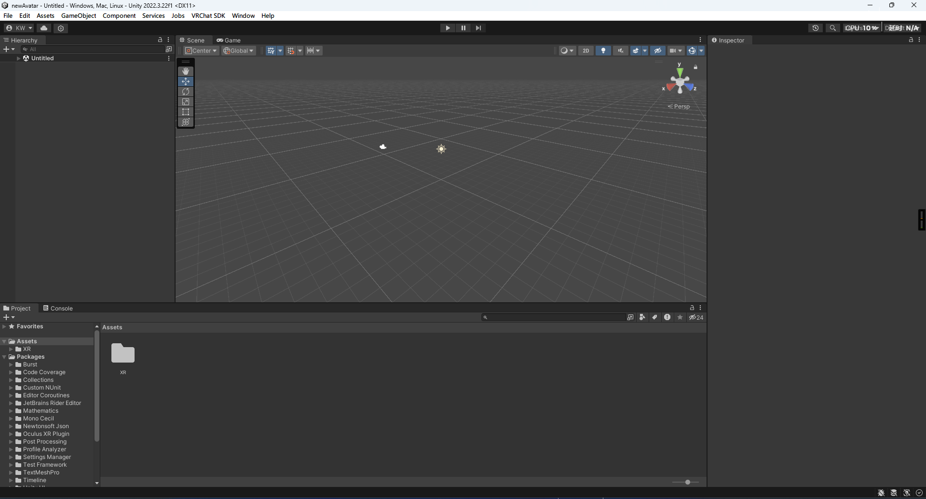Click the Play button
Viewport: 926px width, 499px height.
(448, 28)
